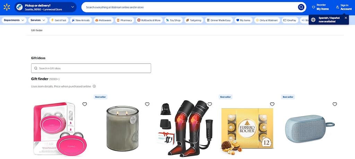355x159 pixels.
Task: Close the Spanish language notification
Action: 346,18
